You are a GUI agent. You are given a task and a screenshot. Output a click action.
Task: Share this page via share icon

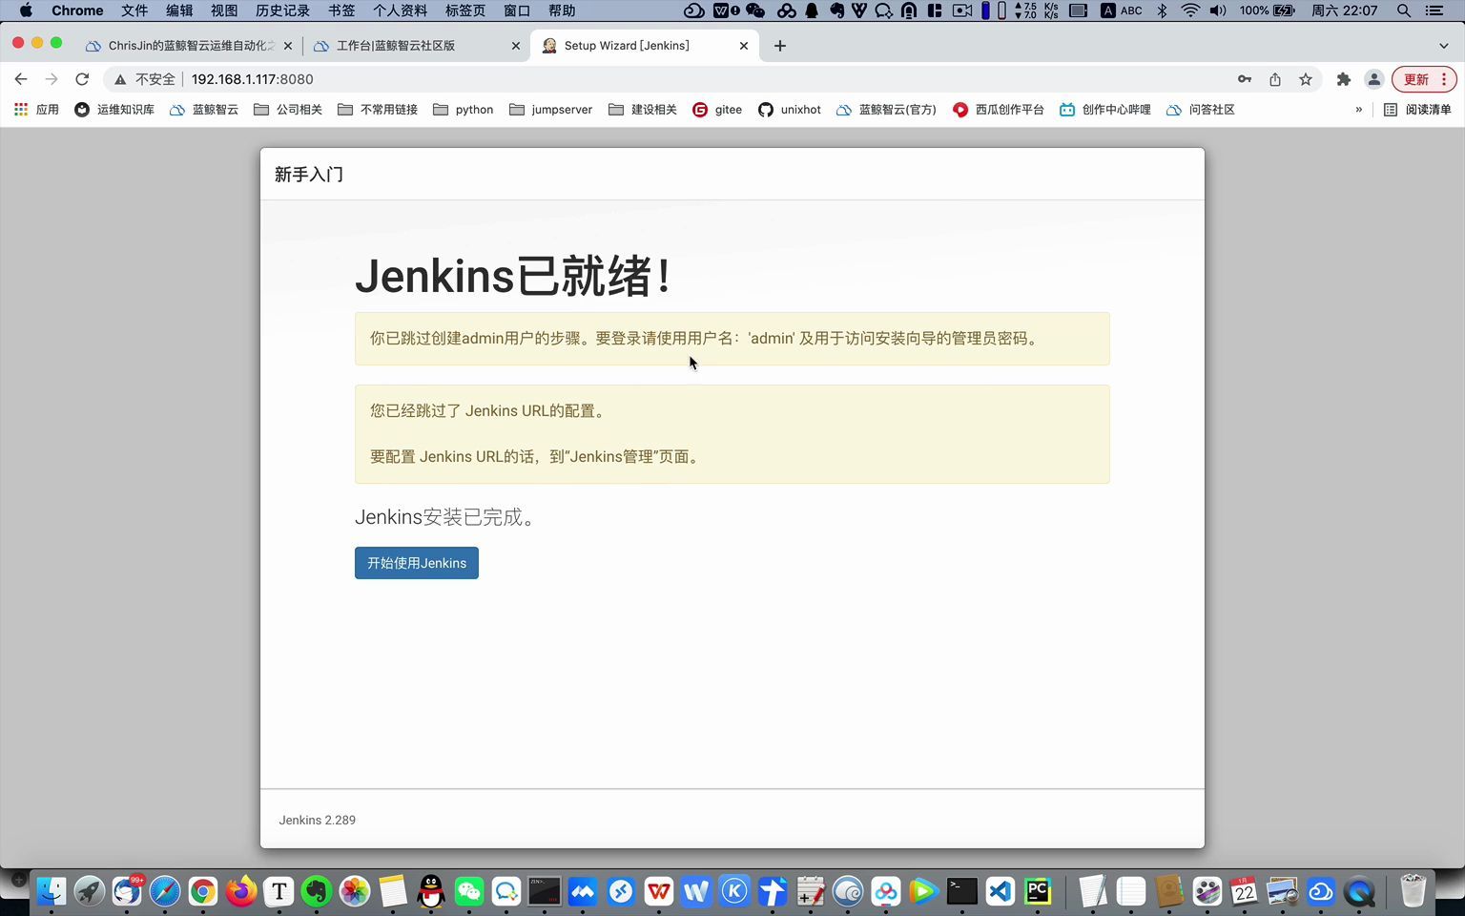pos(1275,79)
